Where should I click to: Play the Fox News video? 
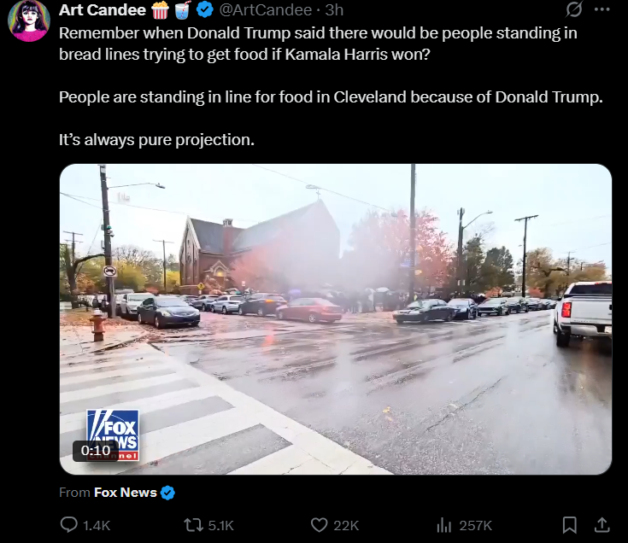click(x=336, y=319)
